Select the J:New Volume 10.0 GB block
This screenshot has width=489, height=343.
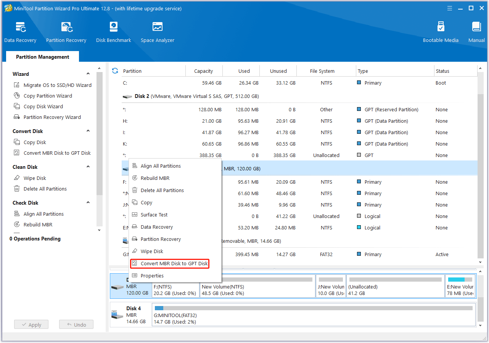click(x=331, y=286)
